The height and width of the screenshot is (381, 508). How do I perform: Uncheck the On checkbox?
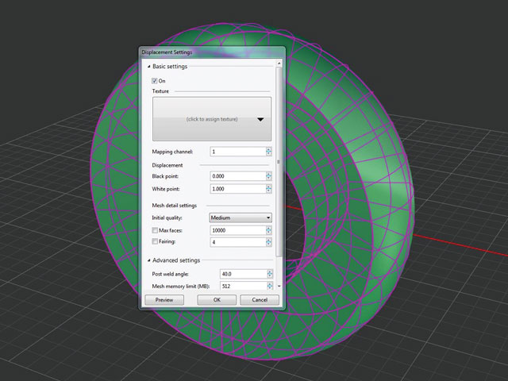(x=155, y=81)
